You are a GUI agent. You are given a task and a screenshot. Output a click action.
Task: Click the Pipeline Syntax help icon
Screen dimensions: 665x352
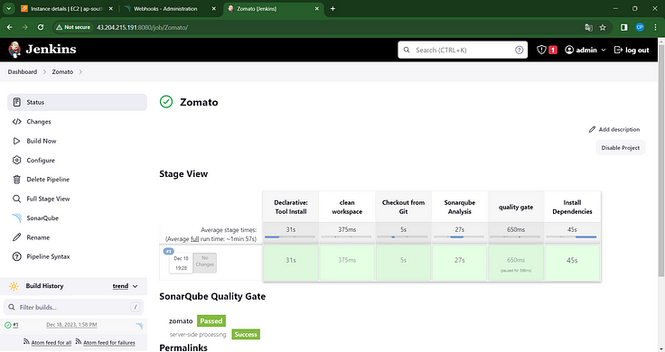point(17,256)
